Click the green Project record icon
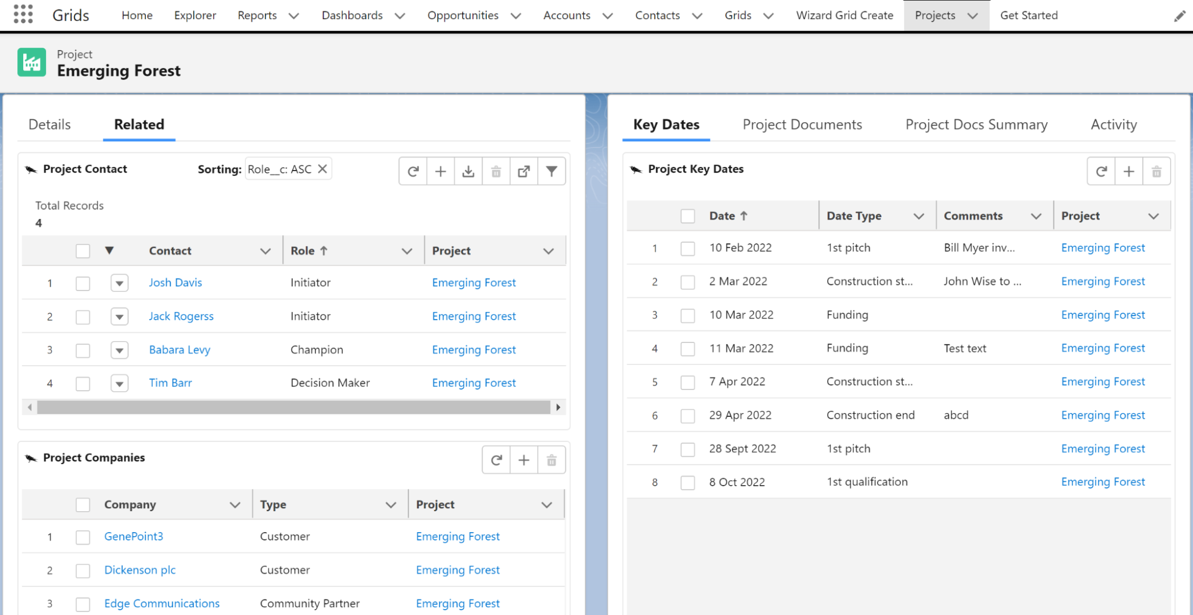The image size is (1193, 615). coord(32,63)
